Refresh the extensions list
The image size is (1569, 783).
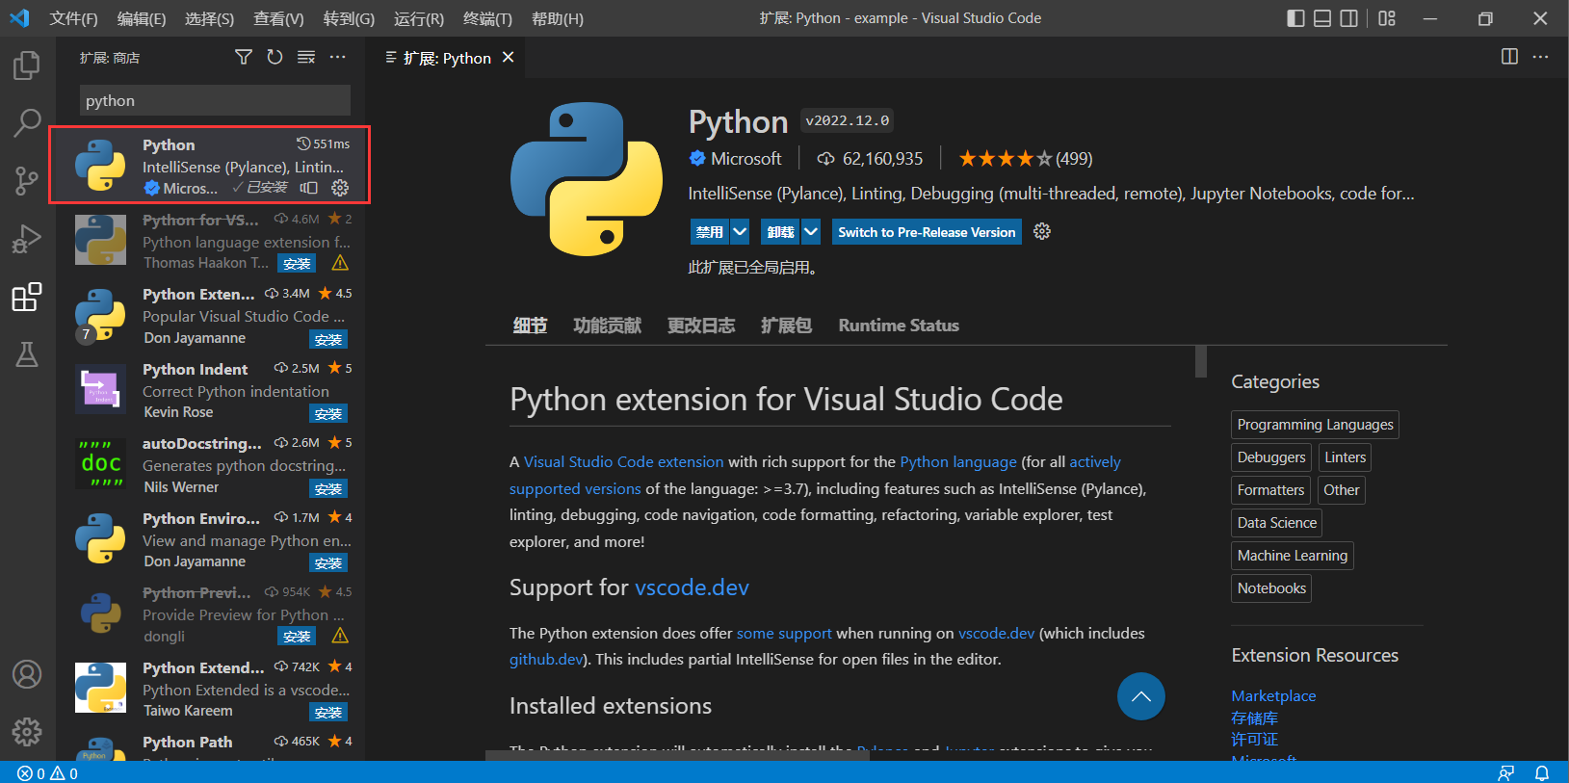point(275,58)
